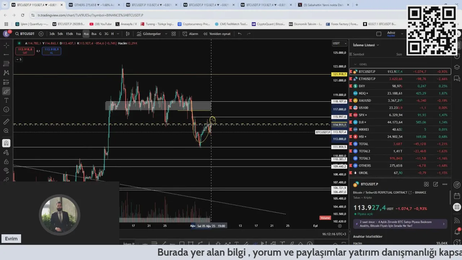Click the browser address bar URL
Image resolution: width=462 pixels, height=260 pixels.
coord(90,15)
